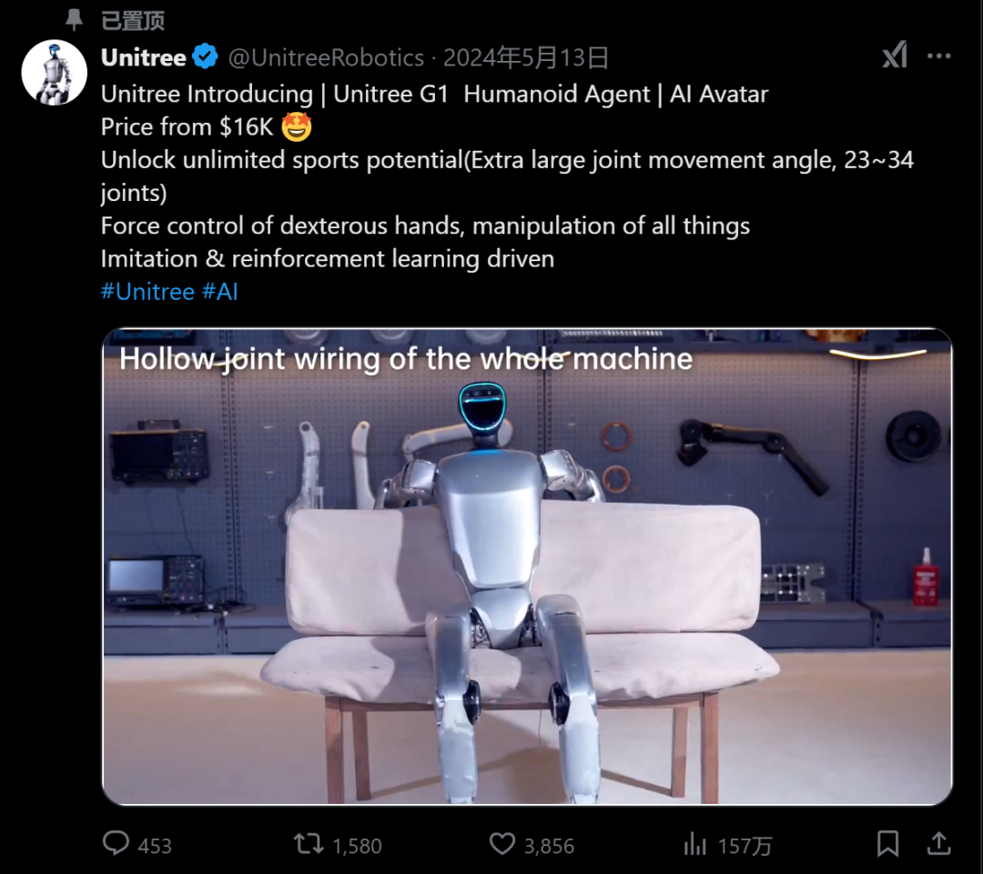Click the share upload icon
This screenshot has width=983, height=874.
[938, 843]
